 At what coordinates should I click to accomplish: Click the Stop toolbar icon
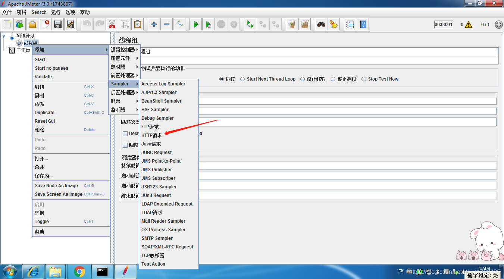click(221, 25)
